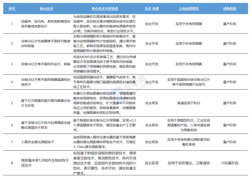The height and width of the screenshot is (178, 252).
Task: Click 量产阶段 in row 6
Action: pyautogui.click(x=229, y=125)
